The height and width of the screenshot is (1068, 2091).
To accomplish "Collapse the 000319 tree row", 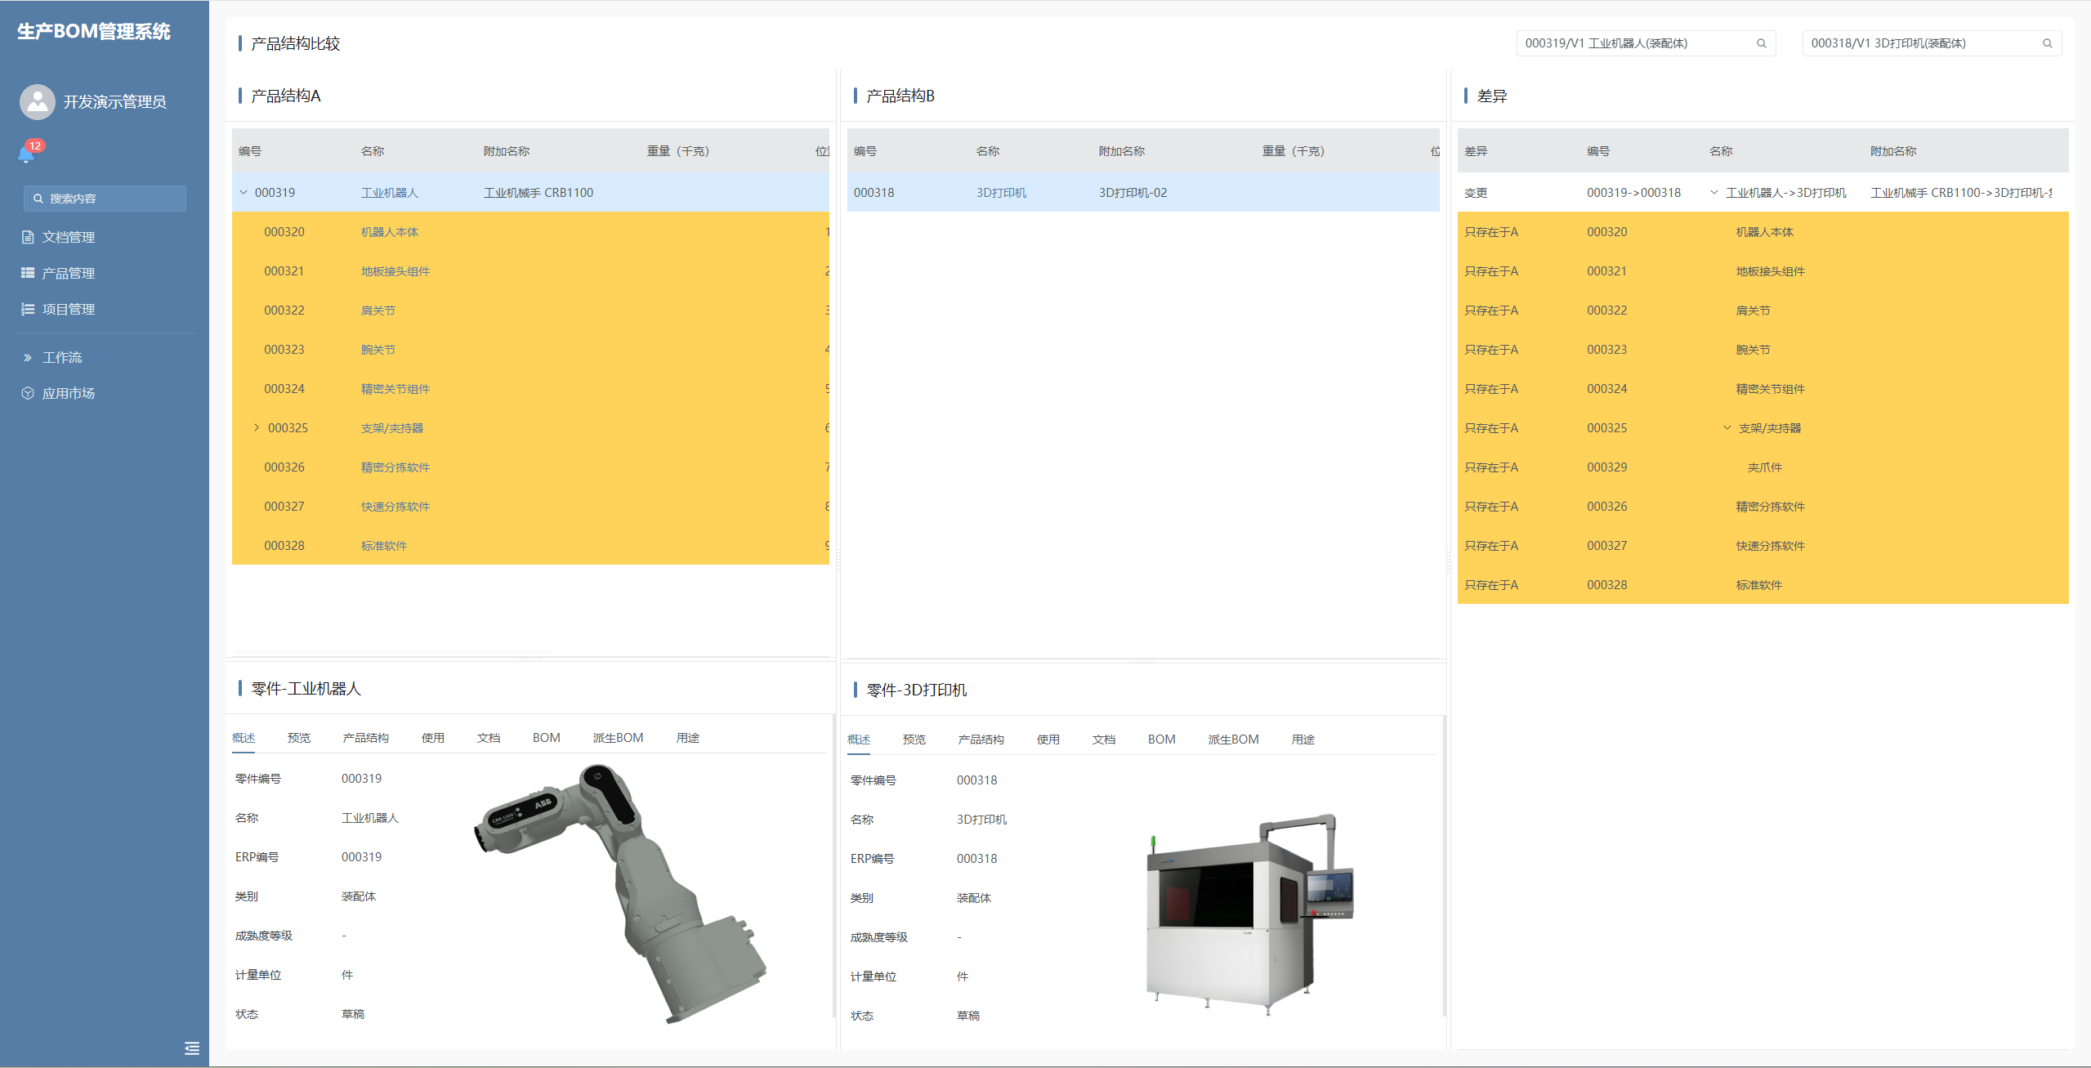I will pos(244,193).
